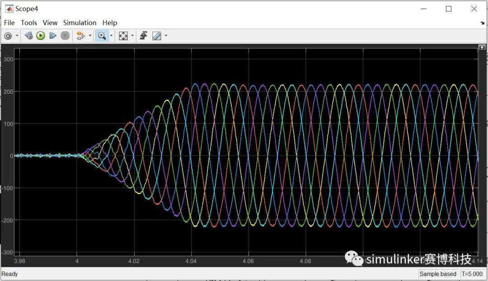Expand dropdown arrow beside Scale Axes icon

pyautogui.click(x=132, y=36)
